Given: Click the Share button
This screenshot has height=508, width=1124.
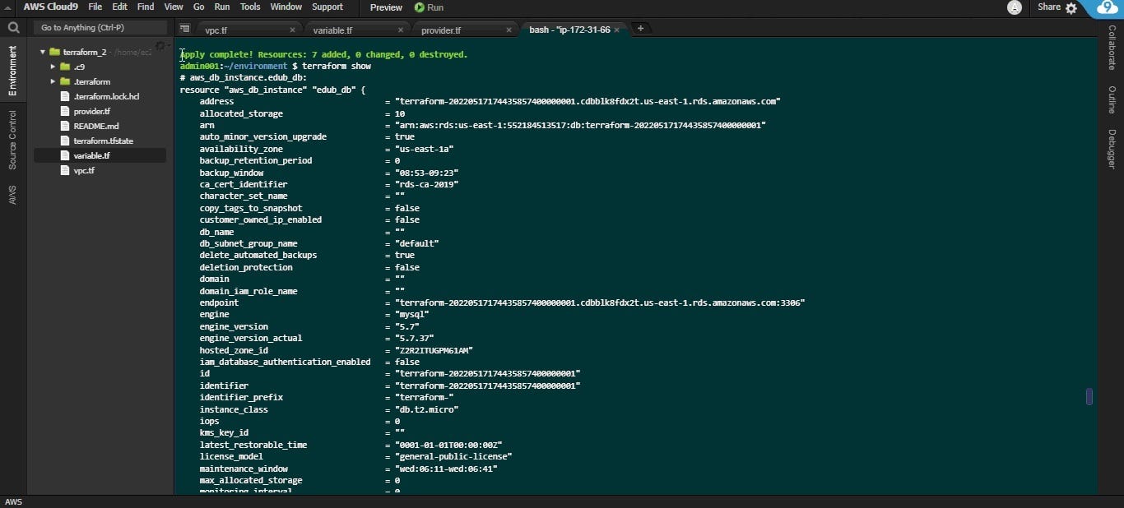Looking at the screenshot, I should coord(1049,7).
